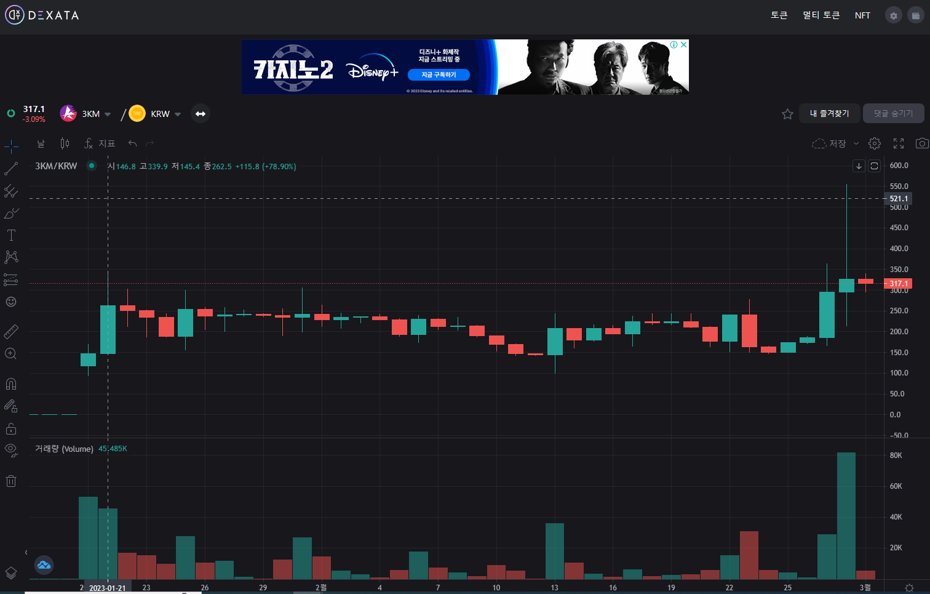Select the trend line drawing tool

[11, 169]
